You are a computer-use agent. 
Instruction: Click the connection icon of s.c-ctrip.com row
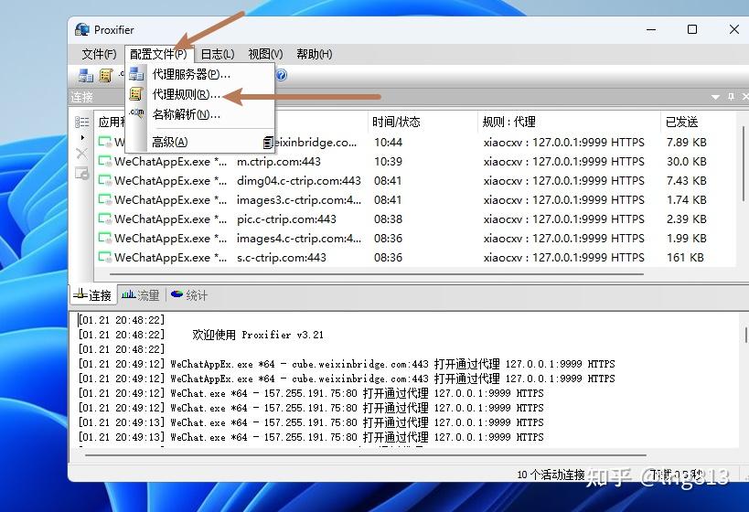coord(105,257)
